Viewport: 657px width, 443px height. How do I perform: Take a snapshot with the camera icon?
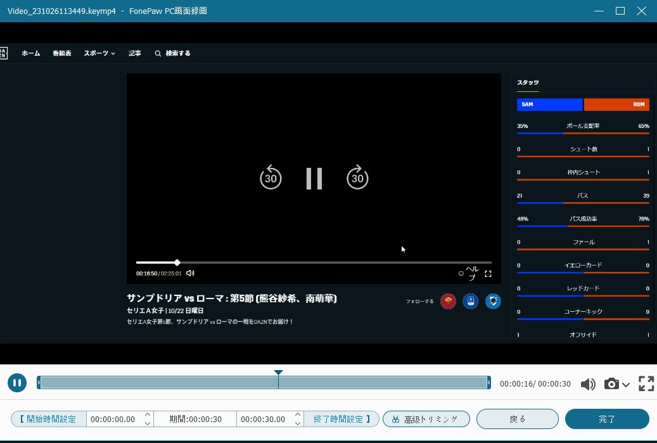pos(611,383)
